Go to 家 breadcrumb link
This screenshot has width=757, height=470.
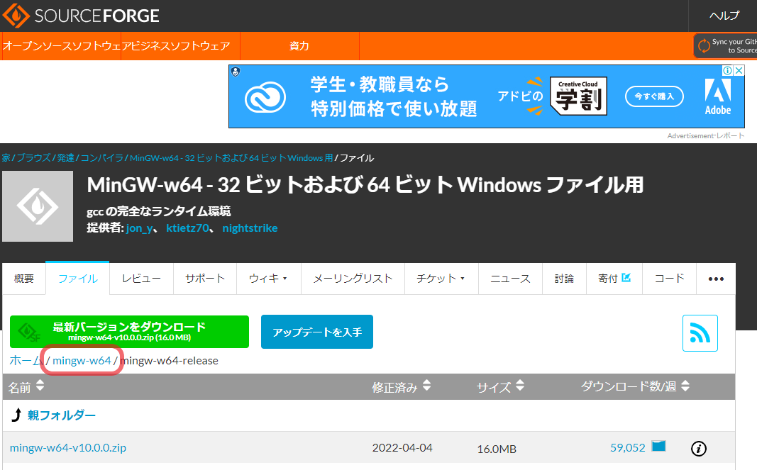pos(6,158)
